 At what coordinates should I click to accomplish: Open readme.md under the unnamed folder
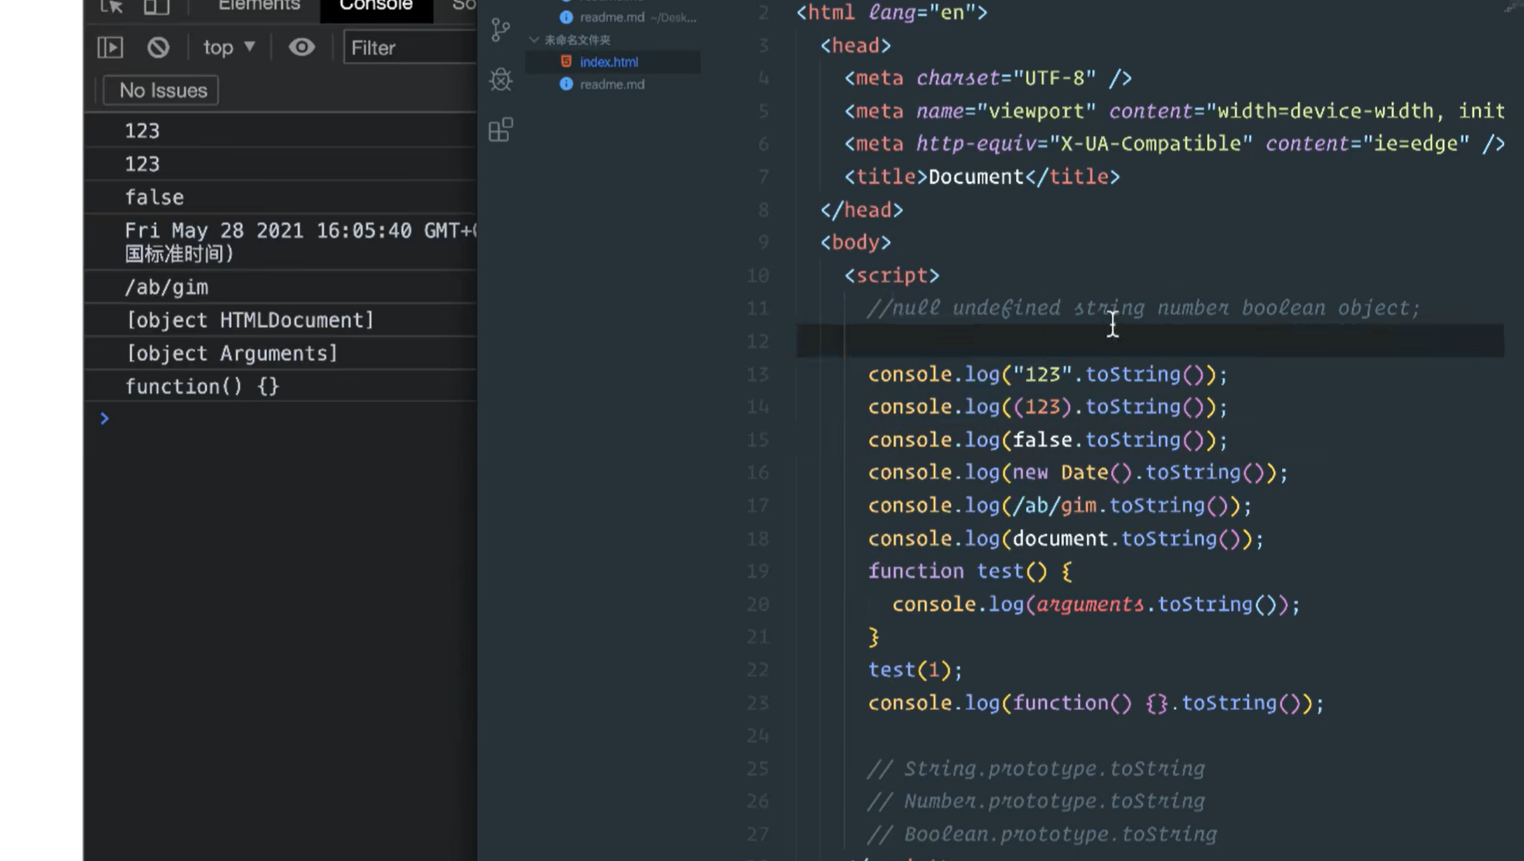pos(612,84)
